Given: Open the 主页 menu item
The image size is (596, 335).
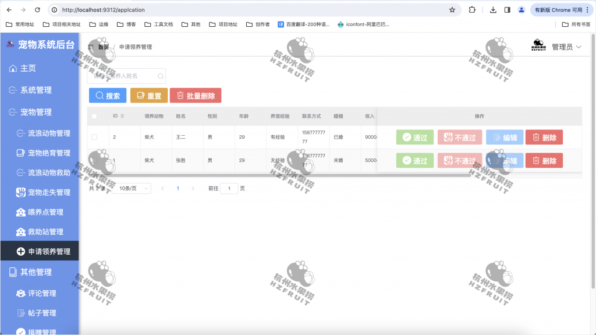Looking at the screenshot, I should [x=40, y=68].
